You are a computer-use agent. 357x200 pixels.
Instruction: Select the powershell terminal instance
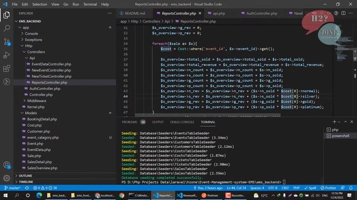(340, 136)
